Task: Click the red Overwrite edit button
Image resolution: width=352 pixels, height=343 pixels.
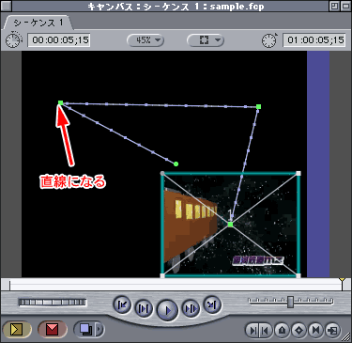Action: 53,330
